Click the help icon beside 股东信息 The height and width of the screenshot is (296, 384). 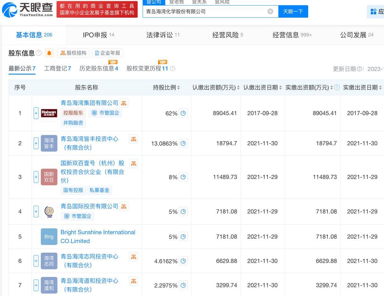click(x=39, y=53)
